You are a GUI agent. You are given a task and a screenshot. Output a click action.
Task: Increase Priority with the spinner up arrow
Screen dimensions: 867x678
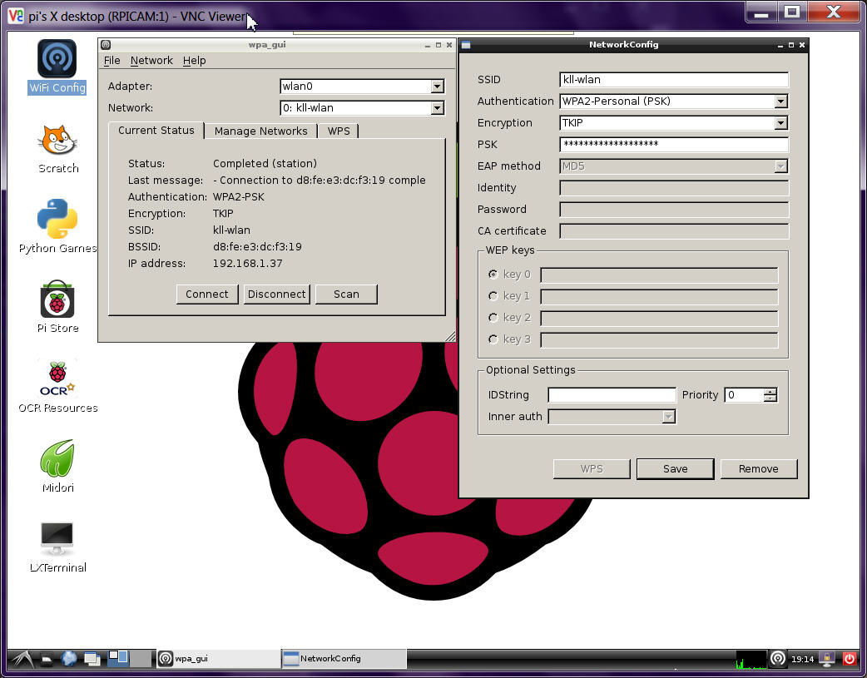pos(770,392)
